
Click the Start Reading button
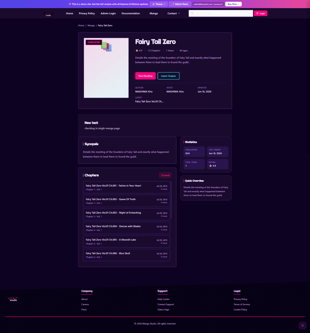pyautogui.click(x=145, y=76)
